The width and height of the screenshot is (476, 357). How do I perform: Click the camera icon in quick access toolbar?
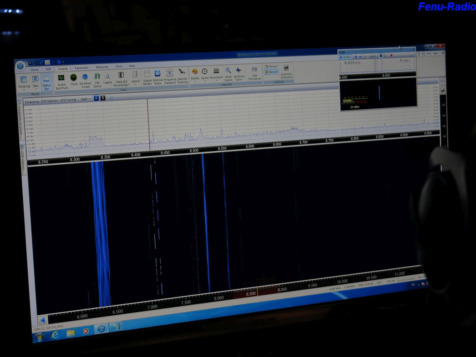coord(30,63)
